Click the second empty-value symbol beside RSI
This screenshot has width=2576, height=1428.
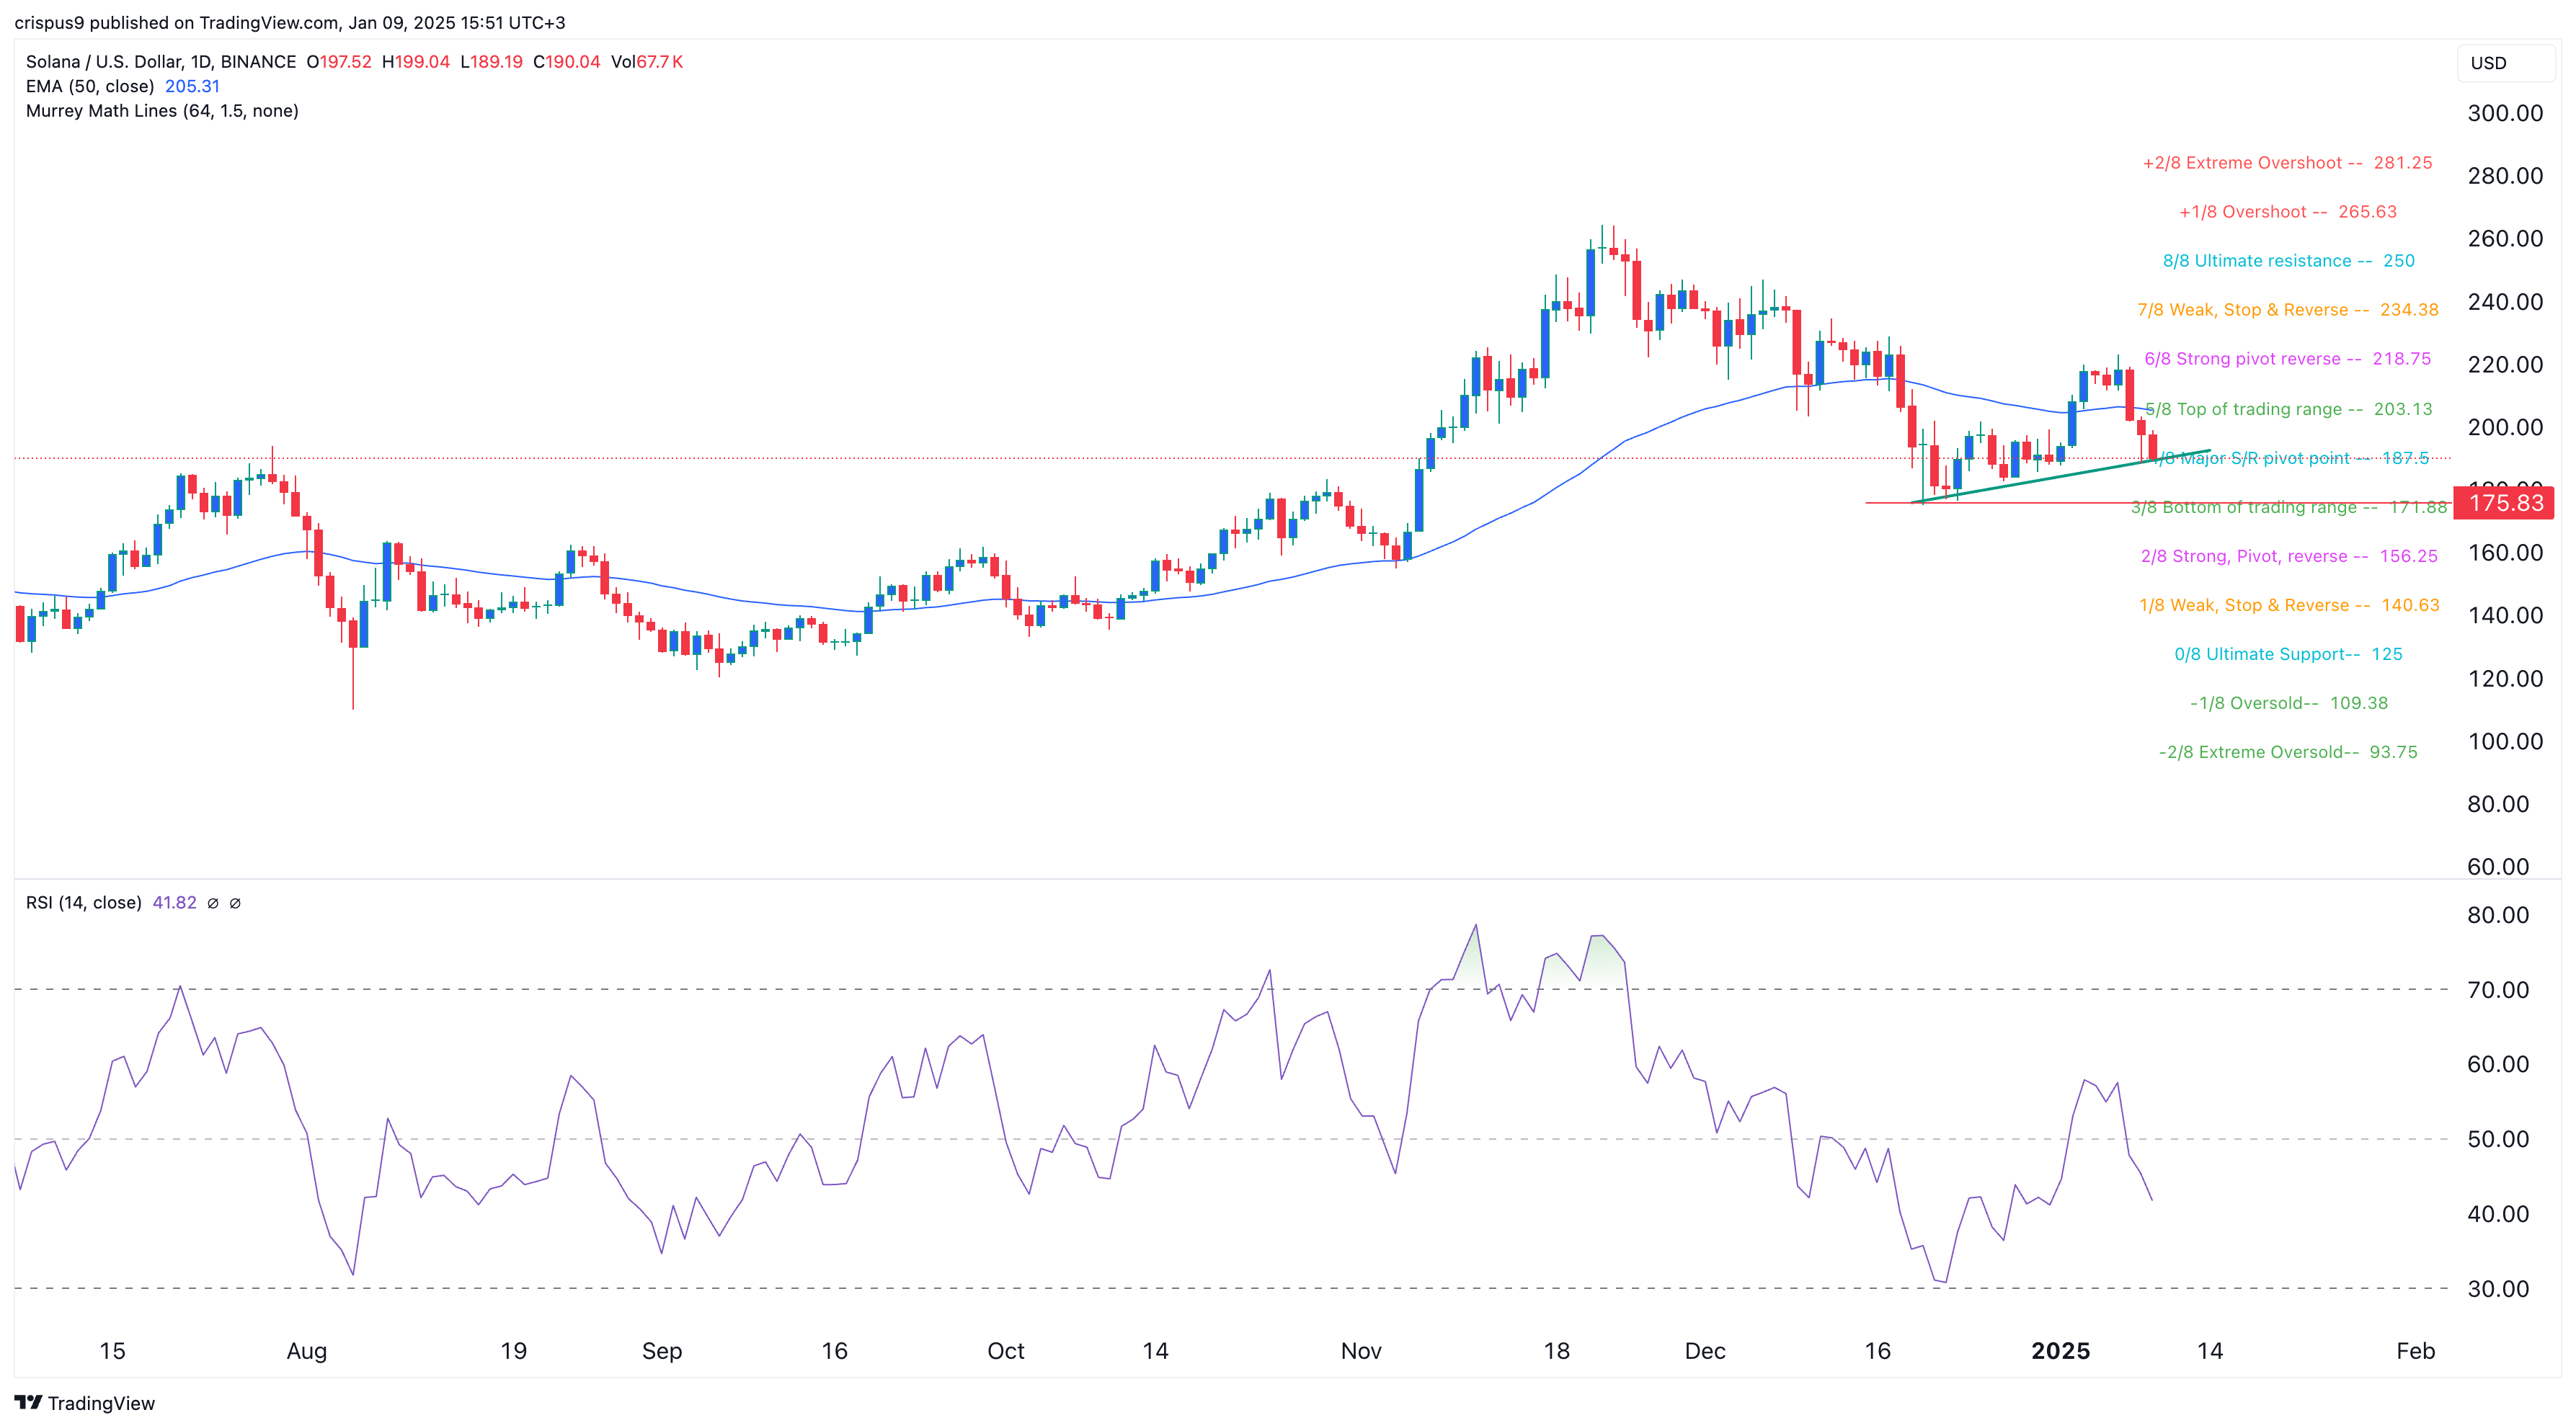coord(235,902)
